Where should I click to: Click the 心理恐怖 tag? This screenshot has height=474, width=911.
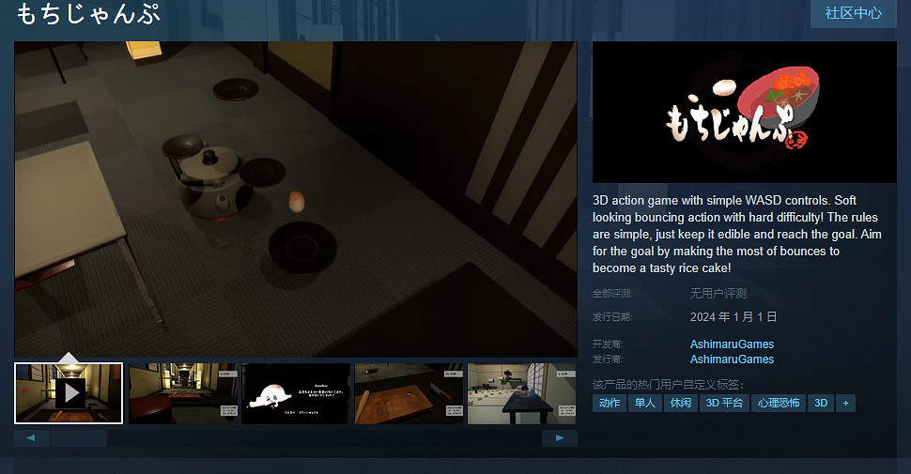[x=779, y=403]
